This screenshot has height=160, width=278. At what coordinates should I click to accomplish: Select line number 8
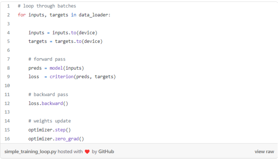8,68
